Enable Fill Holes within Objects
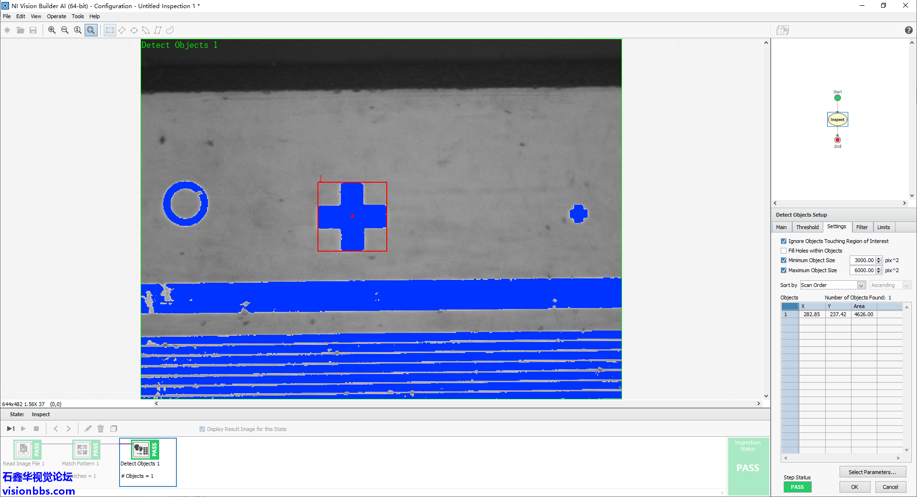The height and width of the screenshot is (497, 917). coord(784,251)
